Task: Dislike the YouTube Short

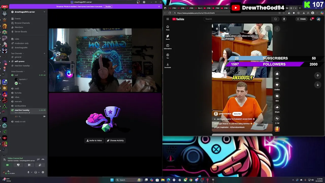Action: pyautogui.click(x=277, y=85)
